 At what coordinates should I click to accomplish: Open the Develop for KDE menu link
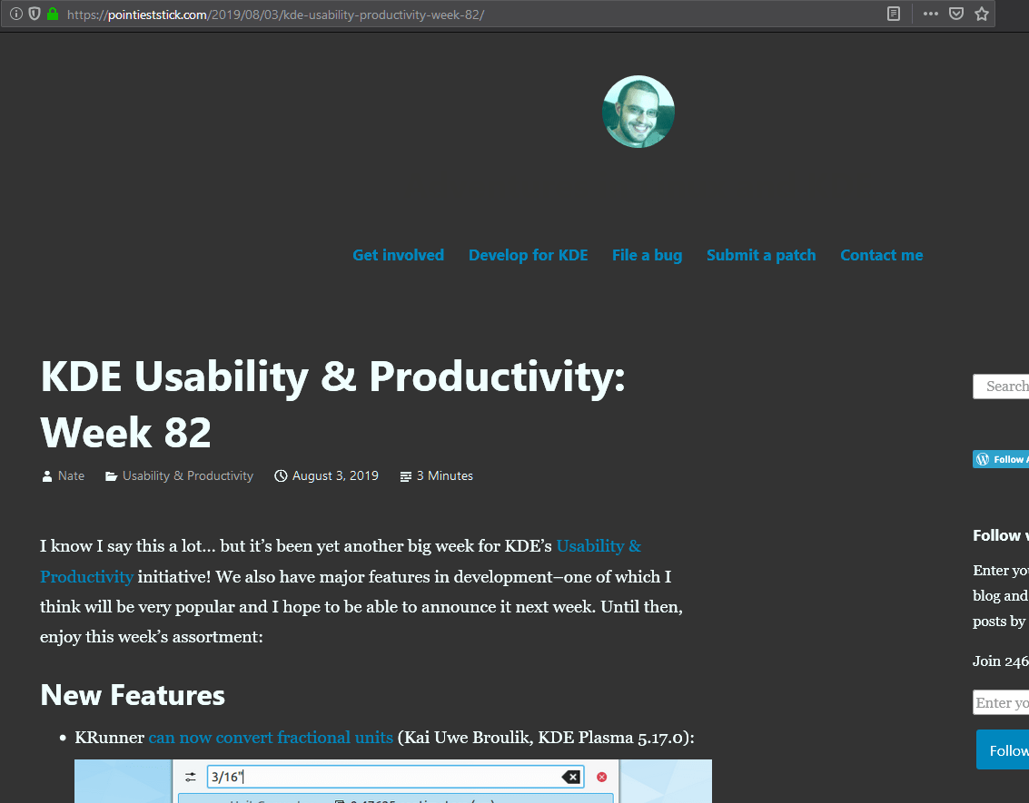click(x=529, y=255)
